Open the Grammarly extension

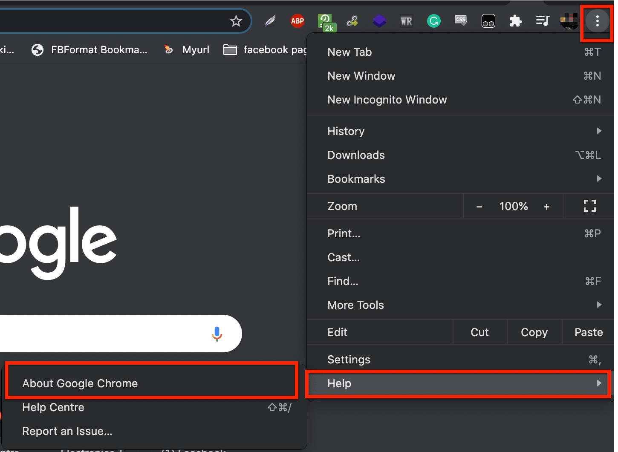click(433, 21)
